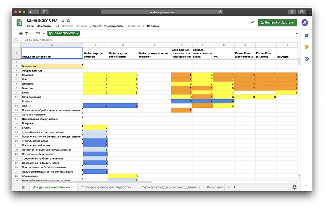Click the Настройки Доступа share button
324x207 pixels.
[278, 23]
